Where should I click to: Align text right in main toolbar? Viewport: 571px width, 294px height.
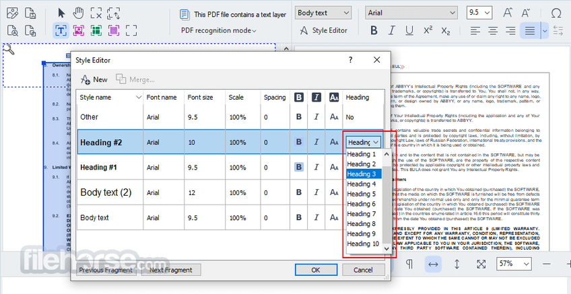click(511, 30)
